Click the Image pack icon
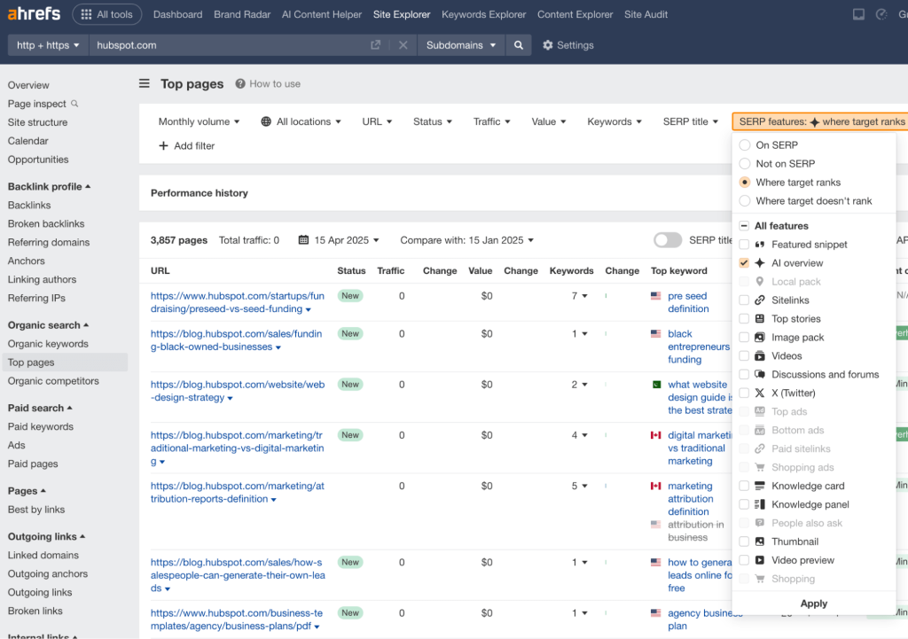Viewport: 908px width, 639px height. point(760,337)
